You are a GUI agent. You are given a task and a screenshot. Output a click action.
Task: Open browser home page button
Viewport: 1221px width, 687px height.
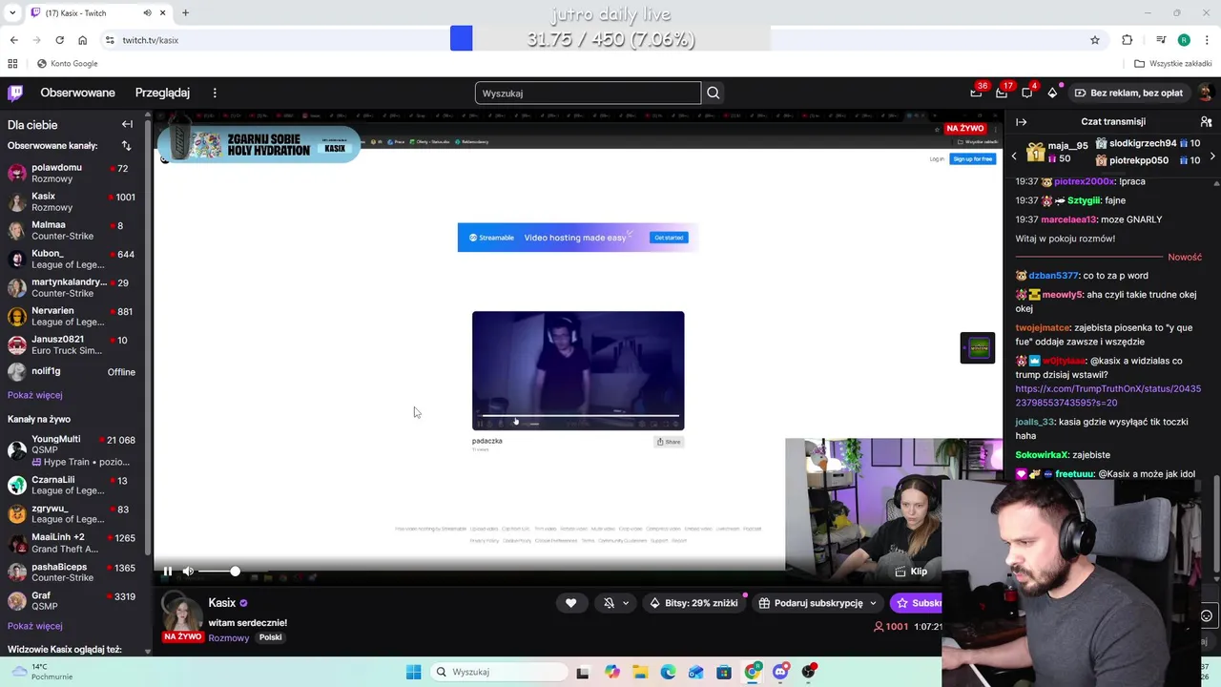click(82, 40)
